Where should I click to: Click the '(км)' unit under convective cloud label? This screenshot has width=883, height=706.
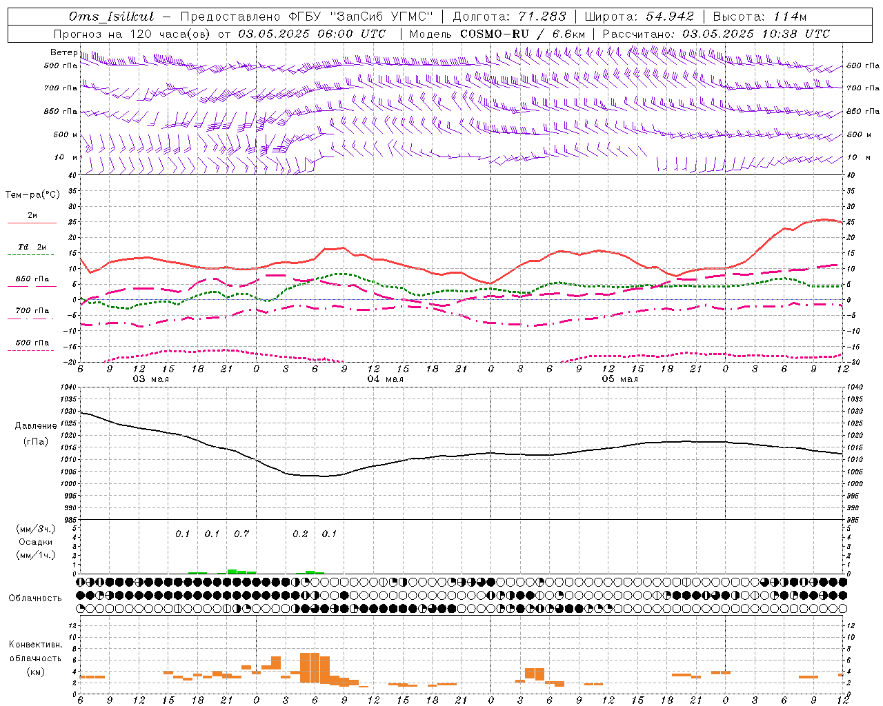[x=36, y=672]
